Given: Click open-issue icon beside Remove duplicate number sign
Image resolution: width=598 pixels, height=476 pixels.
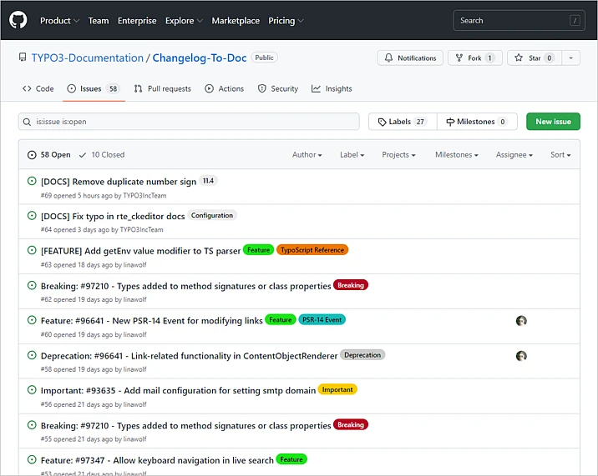Looking at the screenshot, I should [32, 181].
